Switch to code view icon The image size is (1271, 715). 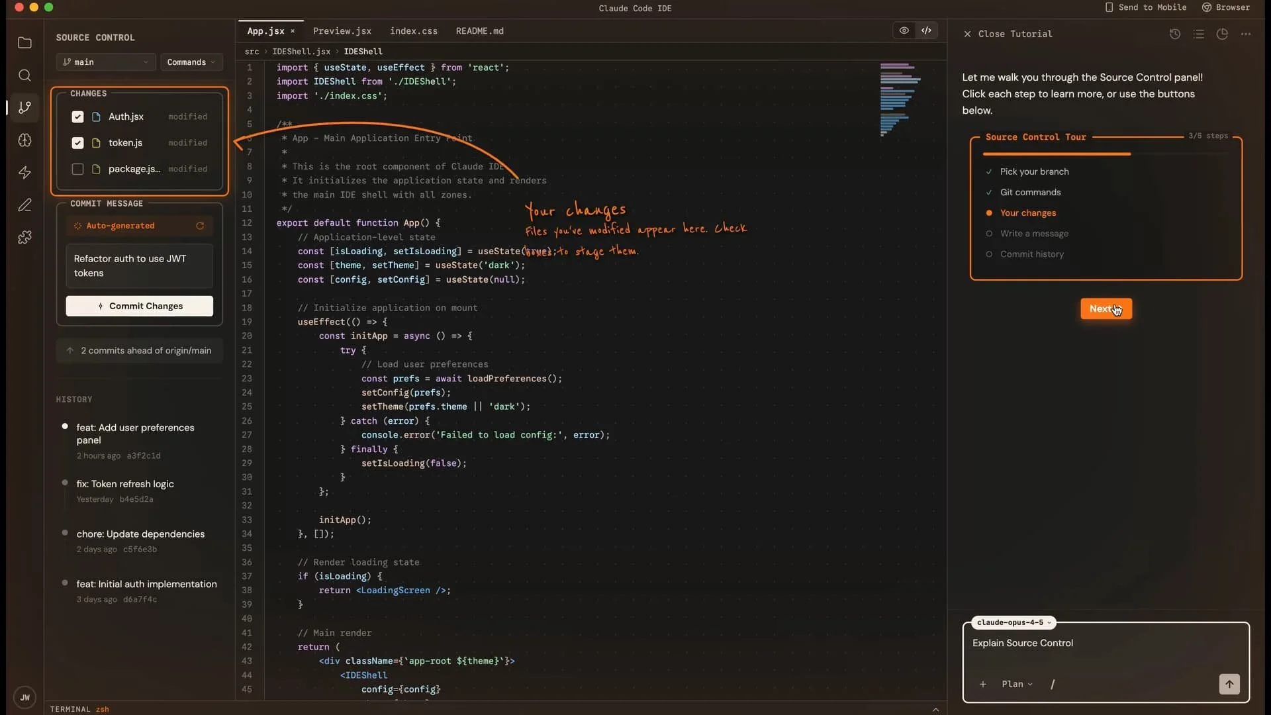[x=926, y=30]
